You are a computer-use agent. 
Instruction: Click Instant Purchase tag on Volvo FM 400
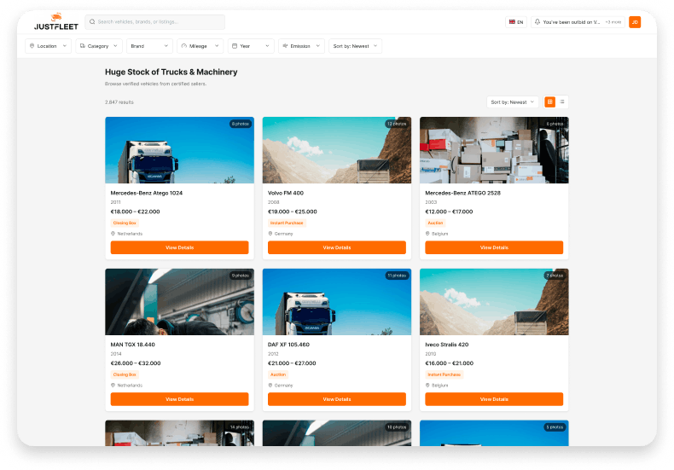click(287, 223)
